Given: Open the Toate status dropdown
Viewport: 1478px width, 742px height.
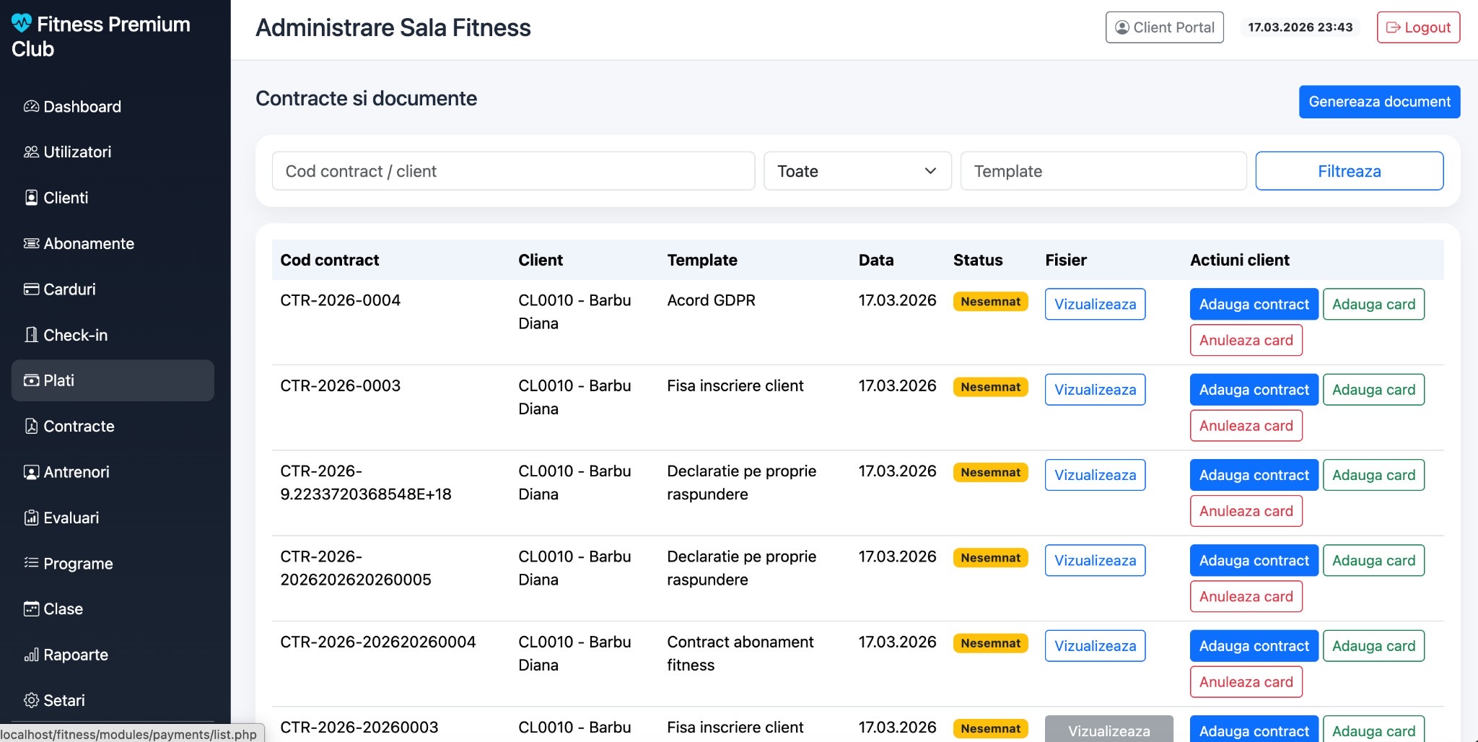Looking at the screenshot, I should pos(857,171).
